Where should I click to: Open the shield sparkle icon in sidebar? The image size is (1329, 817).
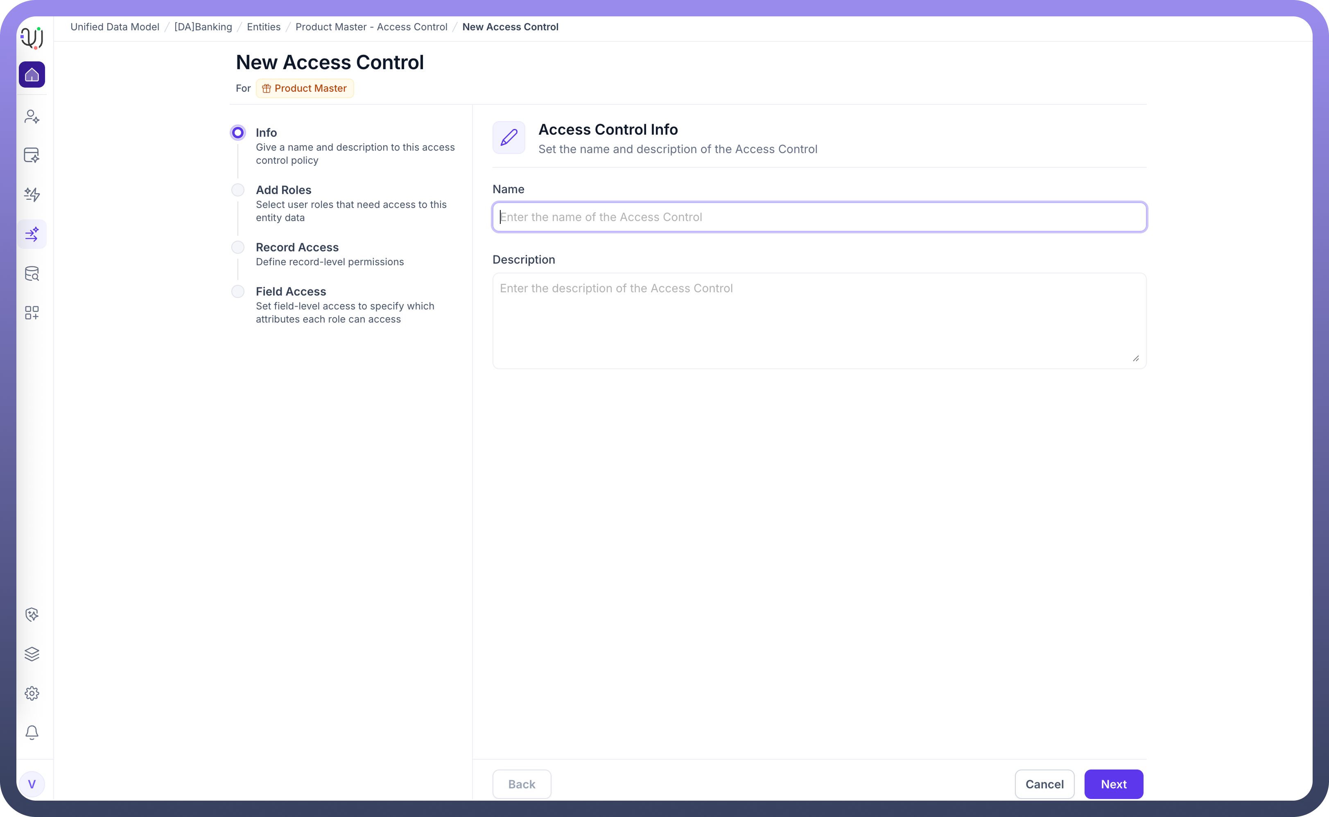[32, 614]
